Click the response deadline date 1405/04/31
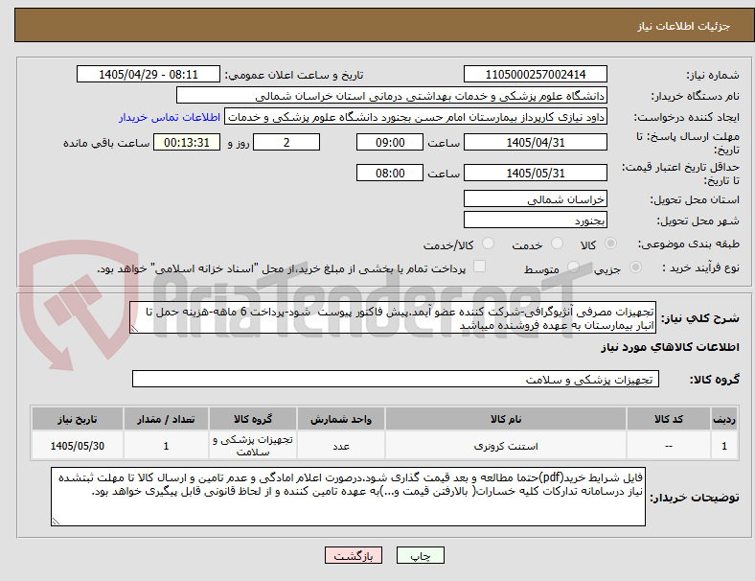This screenshot has width=755, height=581. click(535, 142)
